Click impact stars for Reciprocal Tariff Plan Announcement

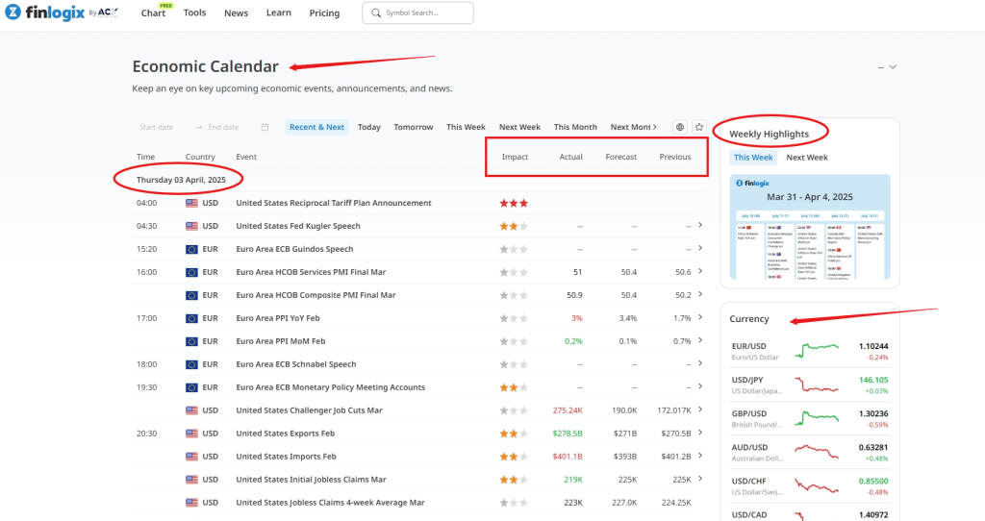pos(514,203)
